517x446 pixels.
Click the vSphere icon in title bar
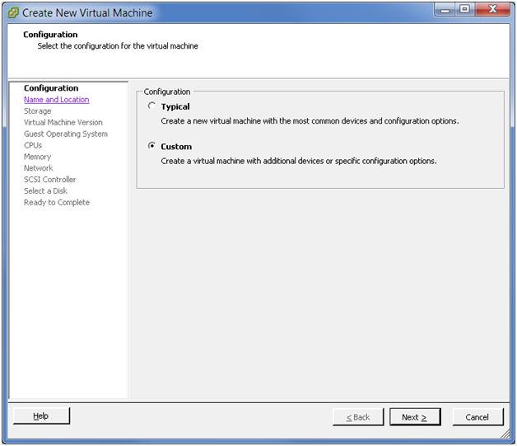(13, 12)
